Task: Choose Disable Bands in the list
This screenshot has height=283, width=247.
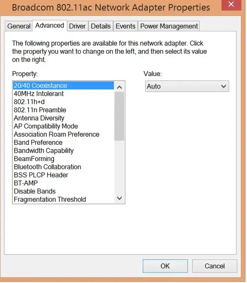Action: pyautogui.click(x=64, y=191)
